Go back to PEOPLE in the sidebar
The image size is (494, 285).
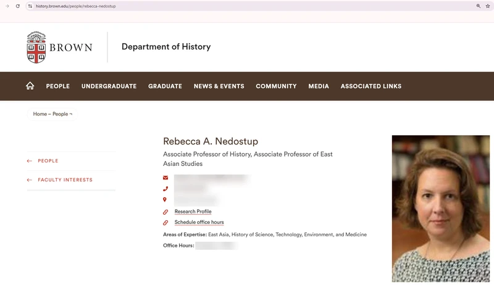(x=48, y=161)
